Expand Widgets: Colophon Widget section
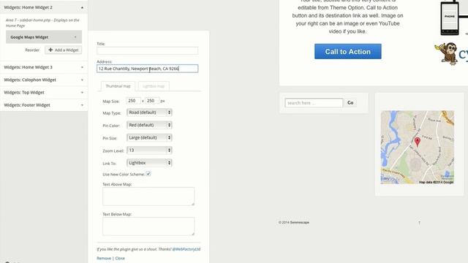Image resolution: width=468 pixels, height=263 pixels. pyautogui.click(x=44, y=80)
